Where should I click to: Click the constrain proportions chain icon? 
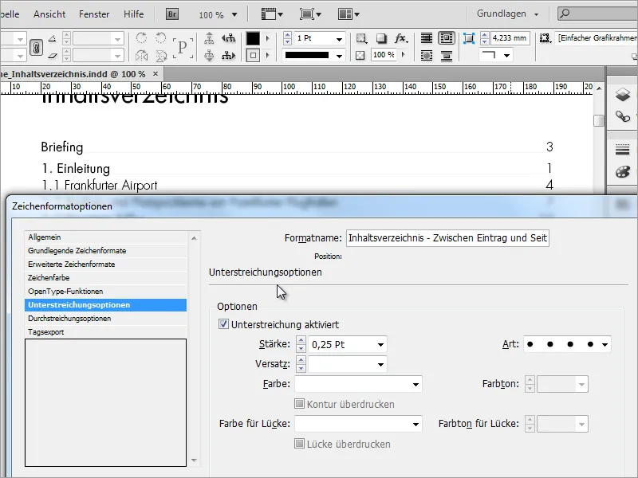(x=36, y=47)
